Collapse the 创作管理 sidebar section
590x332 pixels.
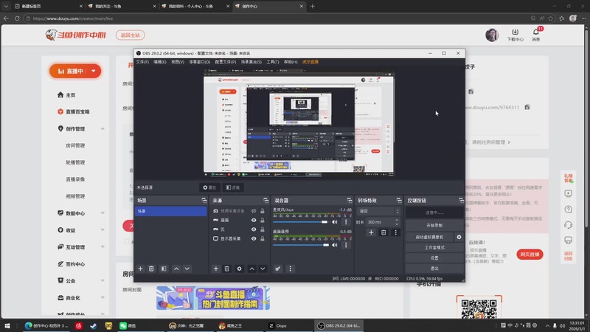[103, 128]
